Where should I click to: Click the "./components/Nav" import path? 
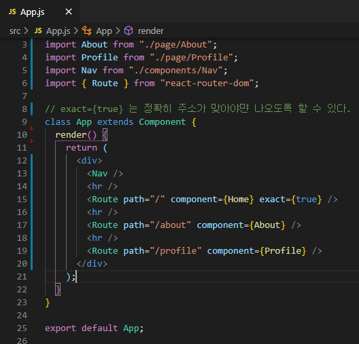[x=175, y=71]
